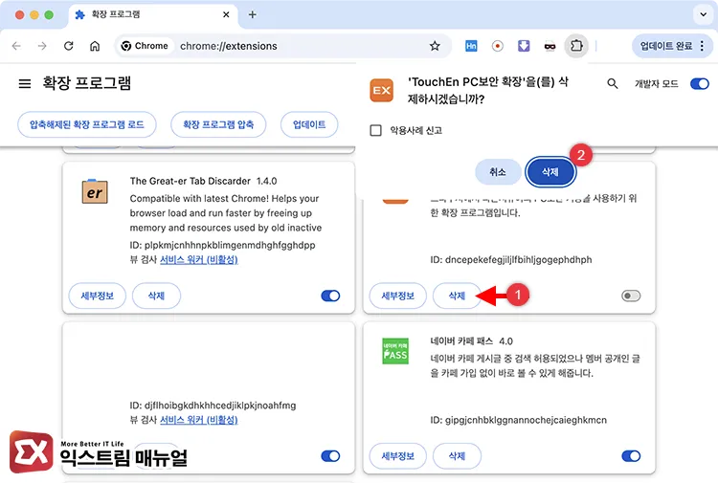Click the ID gipgjcnhbklggnannochejcaieghkmcn text
This screenshot has height=483, width=718.
pos(518,420)
